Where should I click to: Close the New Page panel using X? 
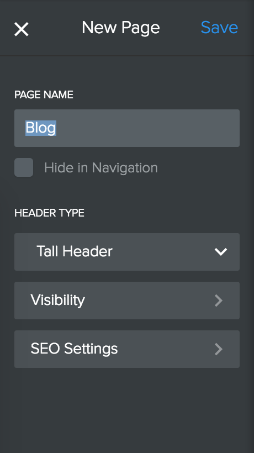click(22, 29)
